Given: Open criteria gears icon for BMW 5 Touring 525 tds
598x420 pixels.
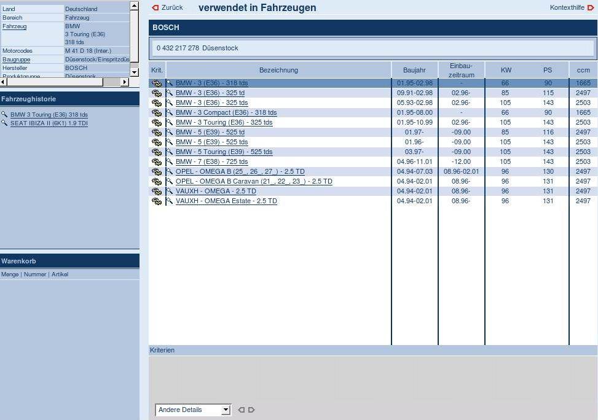Looking at the screenshot, I should tap(156, 152).
